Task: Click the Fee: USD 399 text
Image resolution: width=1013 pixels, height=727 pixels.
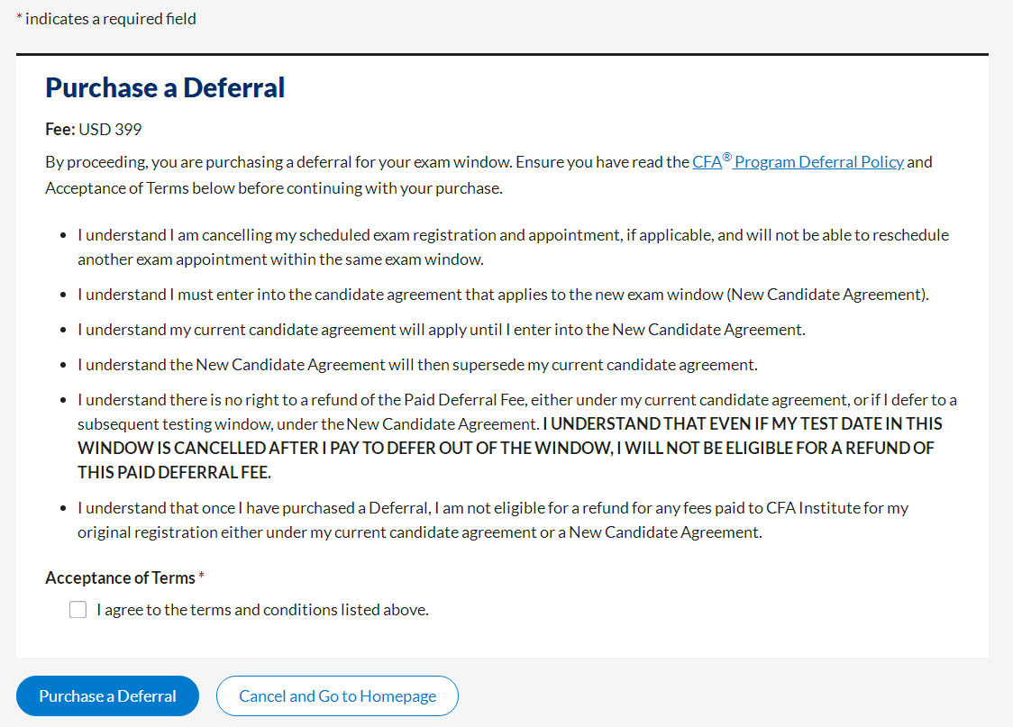Action: [x=94, y=129]
